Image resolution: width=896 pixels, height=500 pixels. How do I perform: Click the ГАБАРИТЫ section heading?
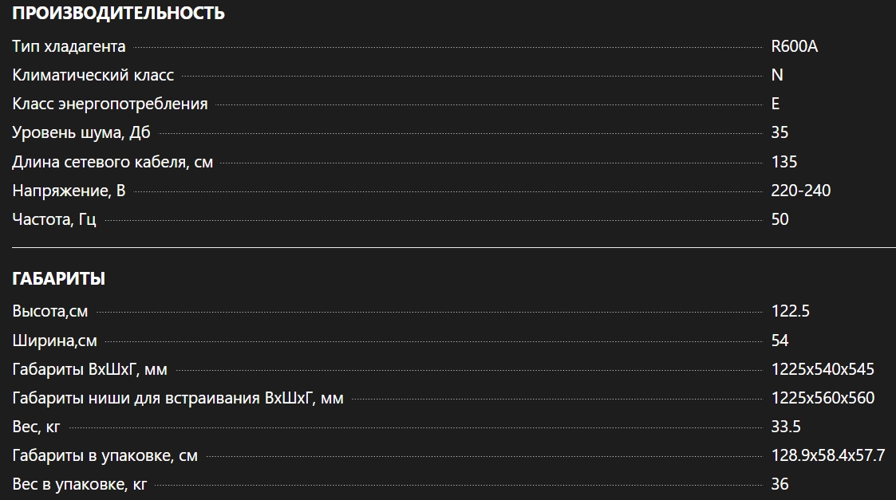point(59,279)
